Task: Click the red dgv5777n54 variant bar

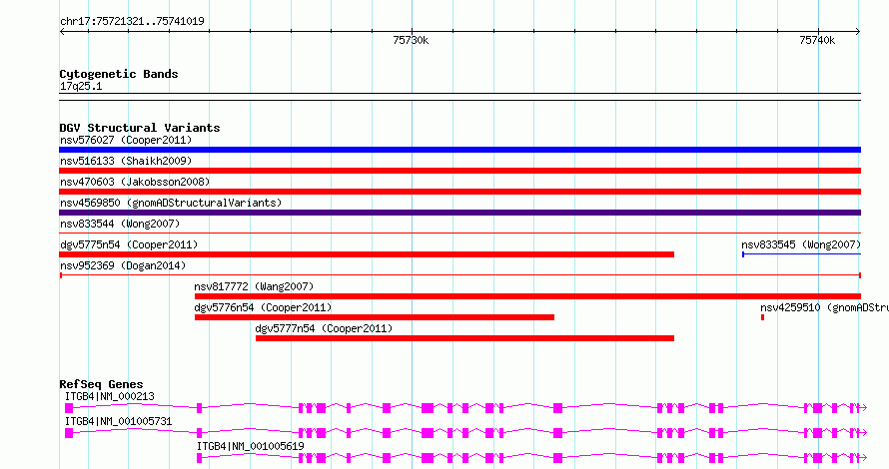Action: pyautogui.click(x=464, y=338)
